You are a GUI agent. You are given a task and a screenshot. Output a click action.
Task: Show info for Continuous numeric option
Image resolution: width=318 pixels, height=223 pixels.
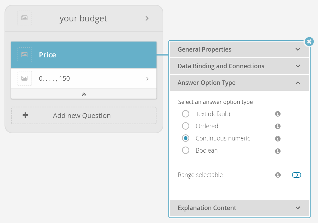[x=278, y=139]
